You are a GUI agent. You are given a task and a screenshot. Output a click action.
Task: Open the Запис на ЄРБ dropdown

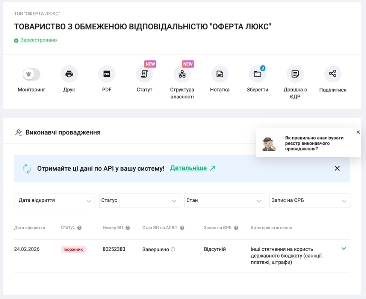point(310,201)
